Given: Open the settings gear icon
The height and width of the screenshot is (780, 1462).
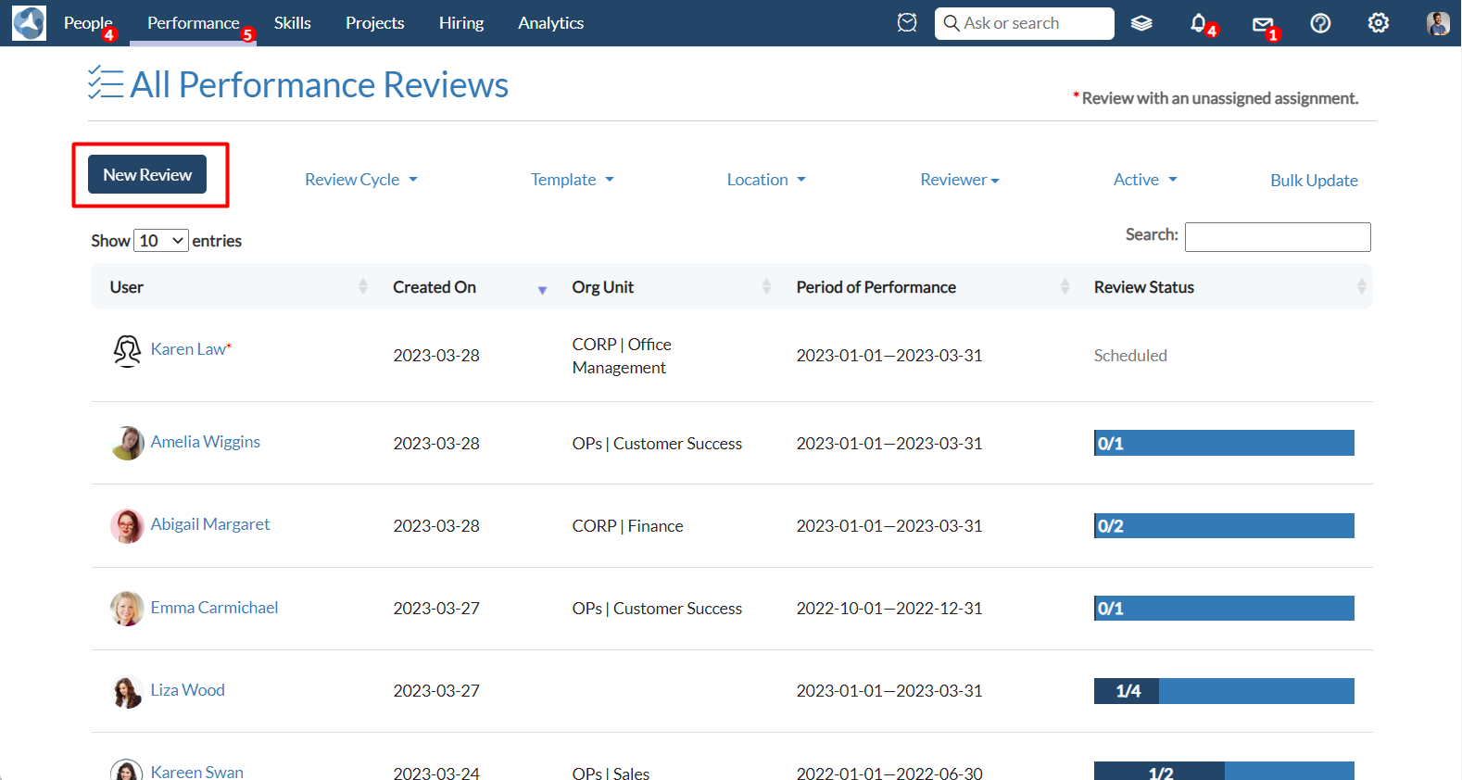Looking at the screenshot, I should tap(1378, 23).
